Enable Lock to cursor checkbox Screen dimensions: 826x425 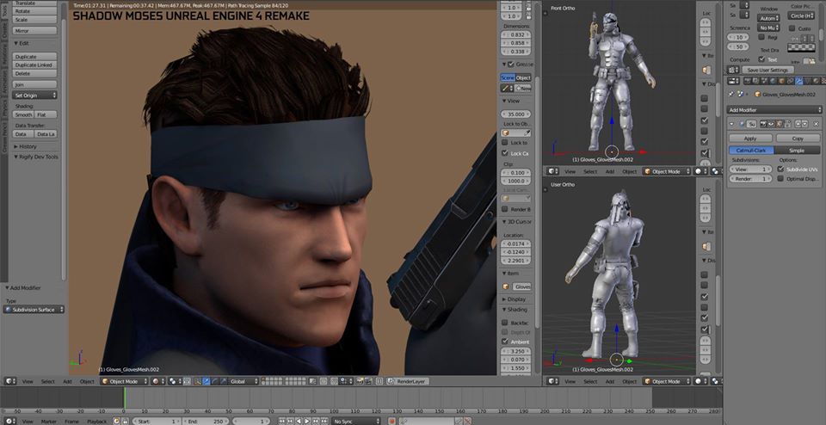(505, 143)
